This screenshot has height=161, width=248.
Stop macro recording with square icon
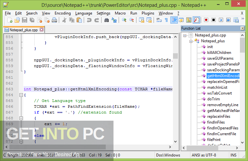point(213,20)
